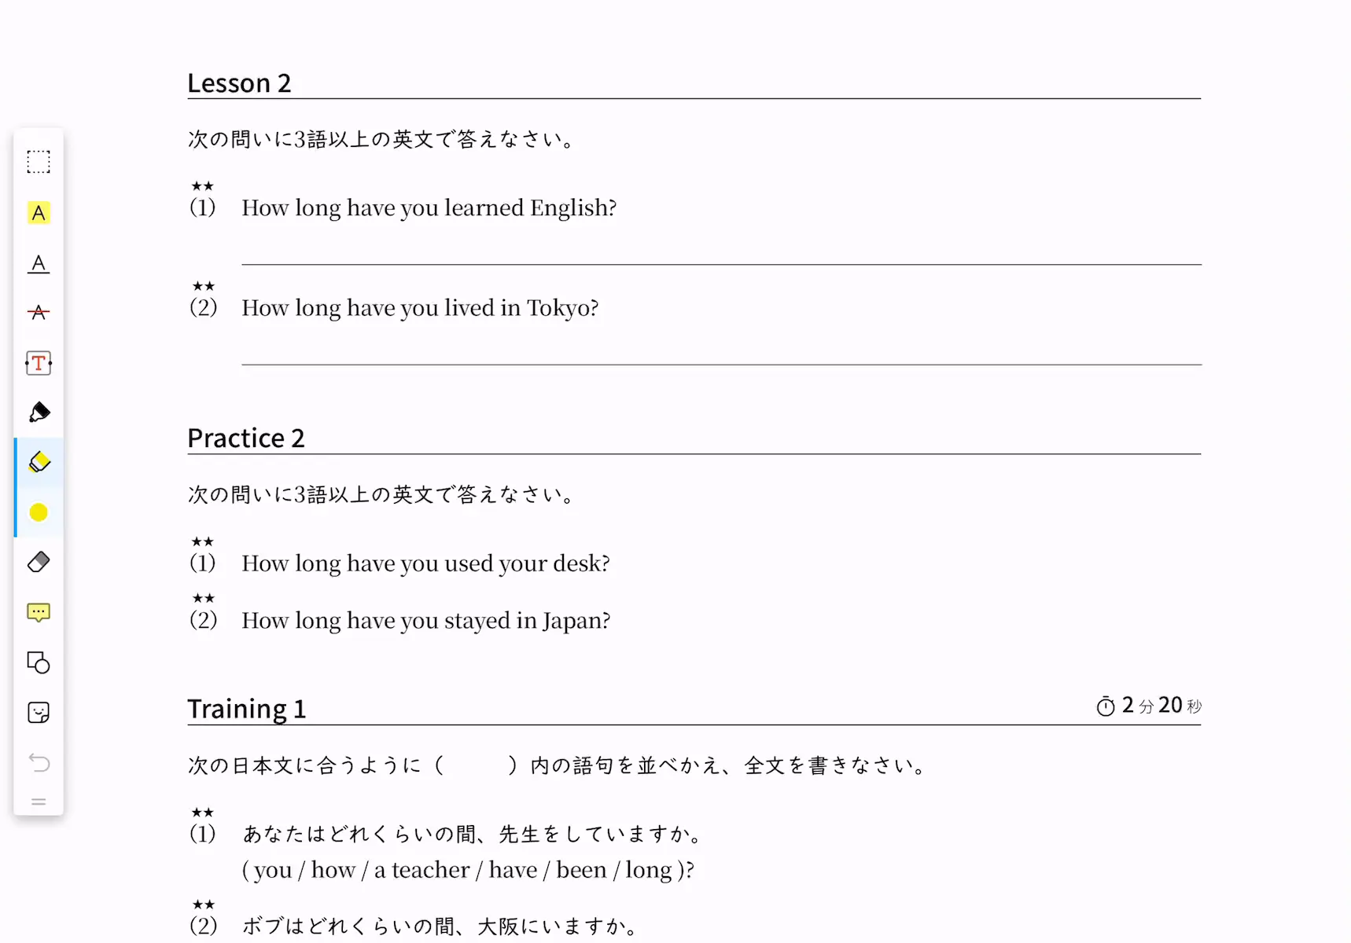Switch to the eraser tool
The width and height of the screenshot is (1351, 943).
[x=39, y=562]
